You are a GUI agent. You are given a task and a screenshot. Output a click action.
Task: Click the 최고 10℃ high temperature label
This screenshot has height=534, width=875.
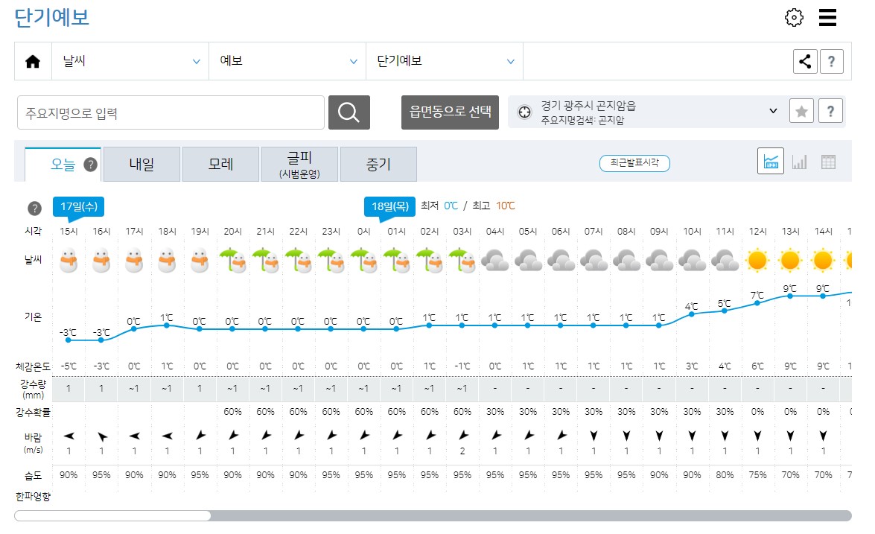tap(493, 206)
